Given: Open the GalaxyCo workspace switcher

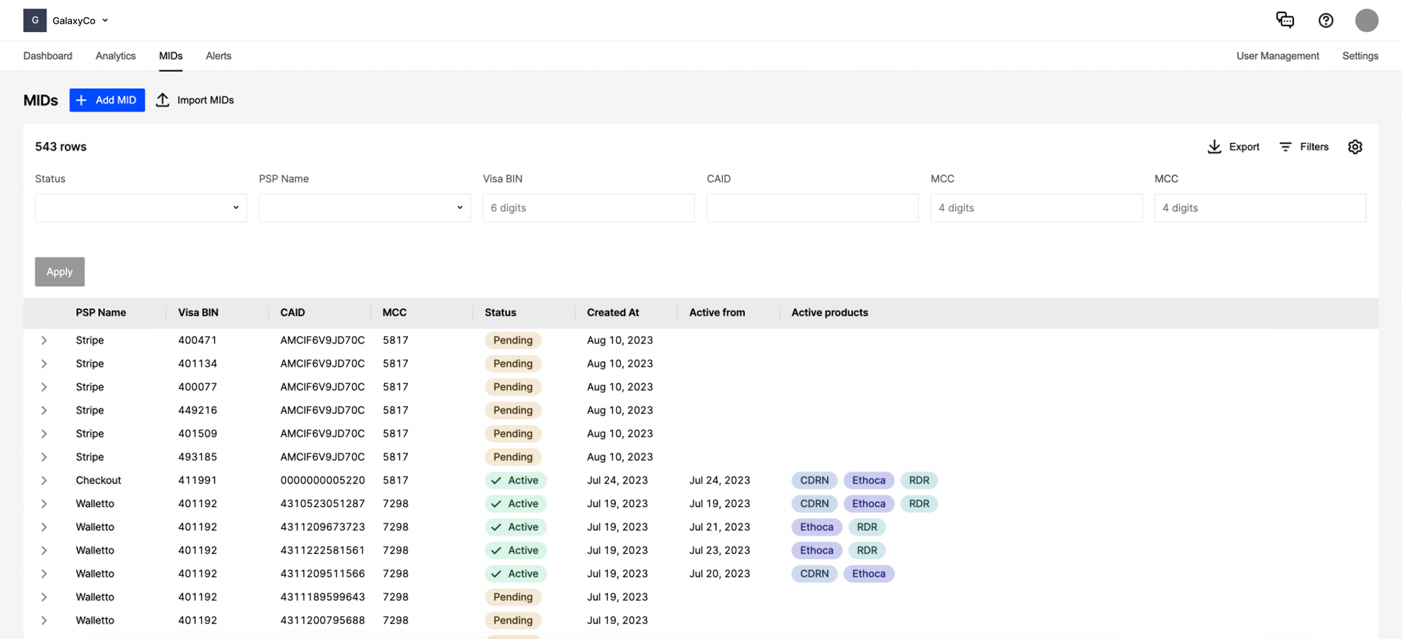Looking at the screenshot, I should [77, 20].
